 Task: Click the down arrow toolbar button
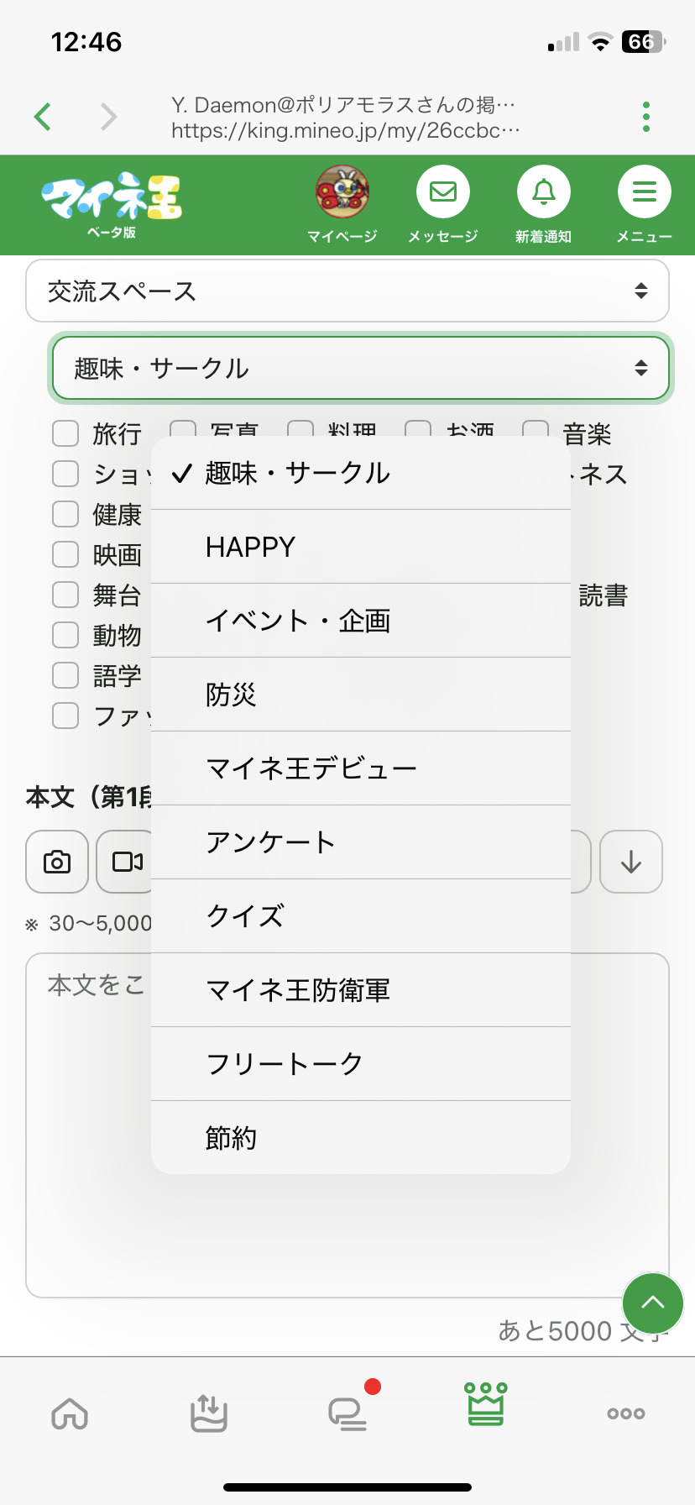click(x=631, y=862)
